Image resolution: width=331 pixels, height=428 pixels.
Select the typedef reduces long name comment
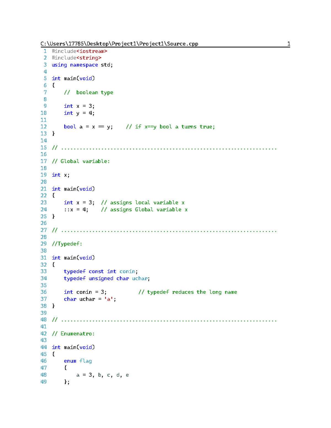click(189, 292)
